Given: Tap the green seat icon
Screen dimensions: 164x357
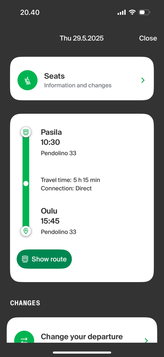Looking at the screenshot, I should point(27,80).
